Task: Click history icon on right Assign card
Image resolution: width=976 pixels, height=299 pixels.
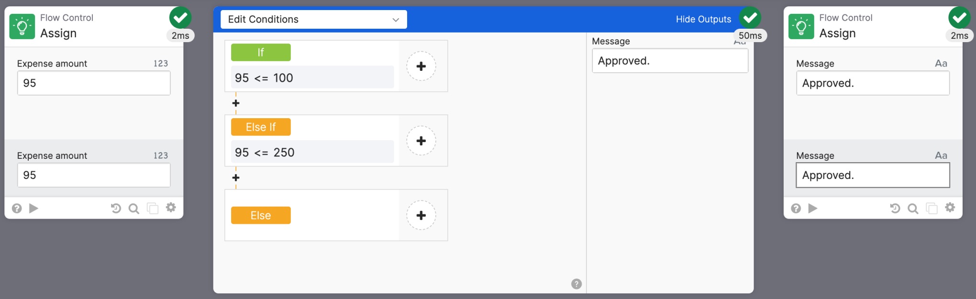Action: [x=895, y=208]
